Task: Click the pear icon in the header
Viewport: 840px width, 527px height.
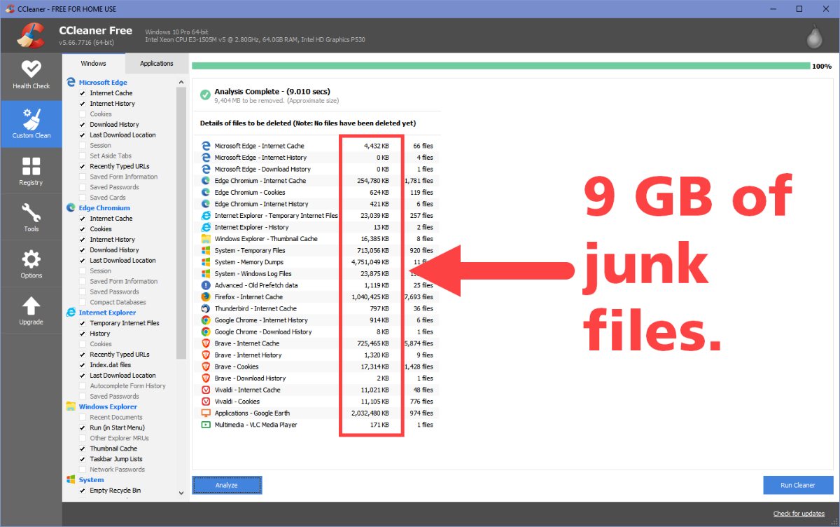Action: point(814,38)
